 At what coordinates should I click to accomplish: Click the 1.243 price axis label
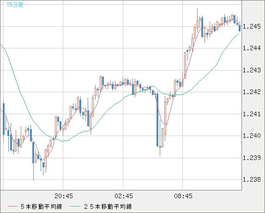pyautogui.click(x=252, y=70)
